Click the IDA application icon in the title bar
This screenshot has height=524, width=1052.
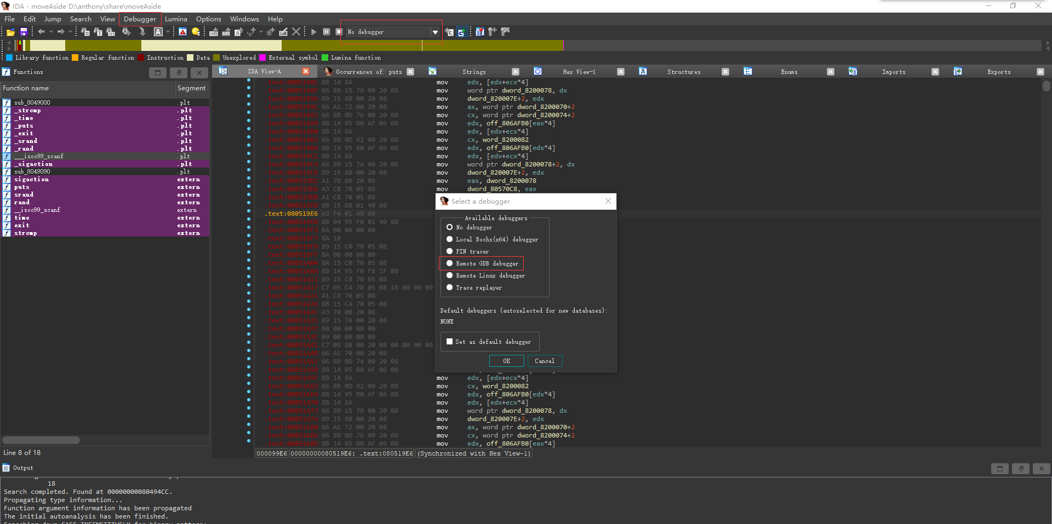point(5,6)
